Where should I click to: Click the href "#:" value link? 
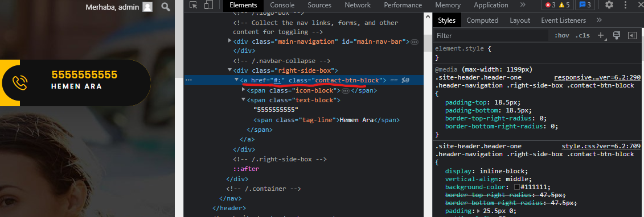click(x=277, y=80)
